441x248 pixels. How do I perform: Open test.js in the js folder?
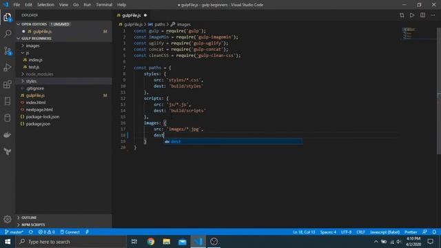point(63,67)
